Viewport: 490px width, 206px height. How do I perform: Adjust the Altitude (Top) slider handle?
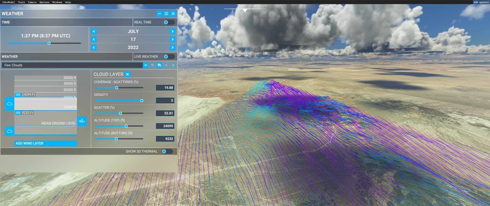pos(126,126)
